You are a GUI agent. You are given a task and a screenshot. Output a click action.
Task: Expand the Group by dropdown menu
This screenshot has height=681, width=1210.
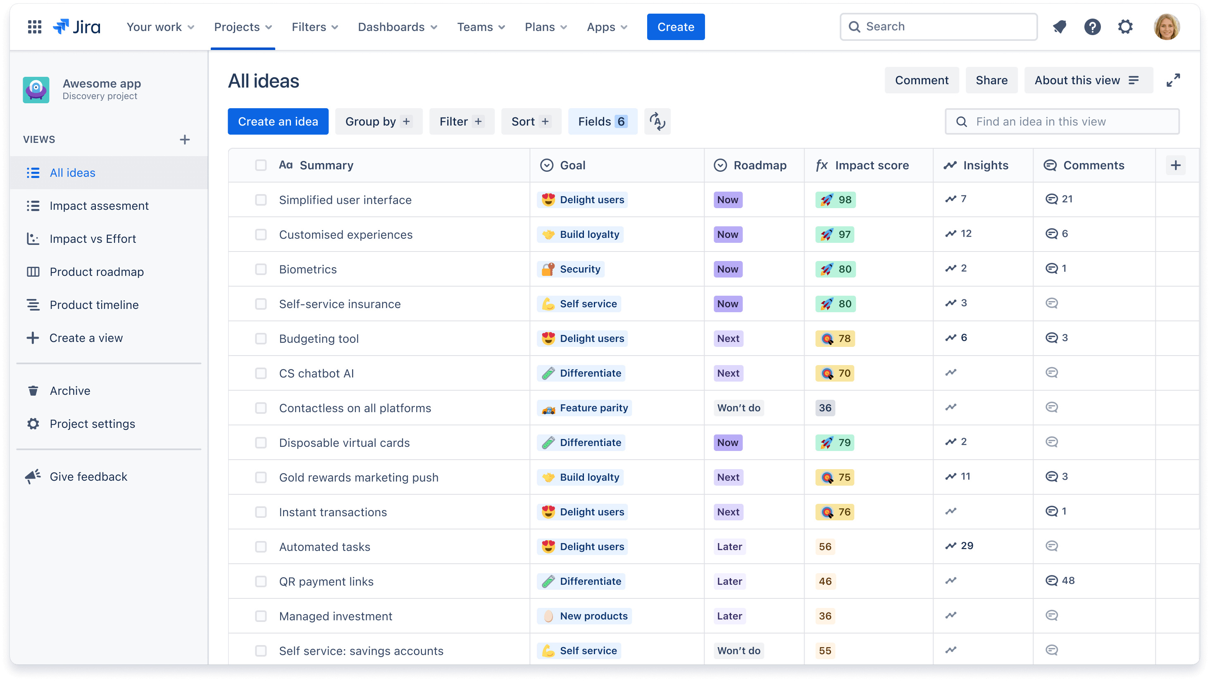[x=378, y=121]
